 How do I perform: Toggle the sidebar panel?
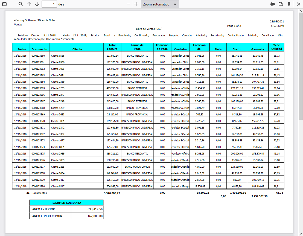pyautogui.click(x=4, y=4)
